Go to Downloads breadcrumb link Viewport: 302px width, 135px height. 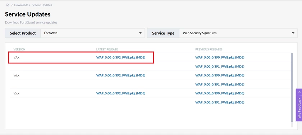pos(21,5)
